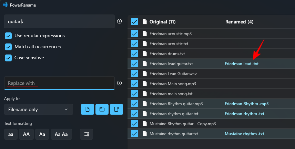This screenshot has height=149, width=295.
Task: Uncheck Friedman lead guitar.txt row checkbox
Action: tap(134, 63)
